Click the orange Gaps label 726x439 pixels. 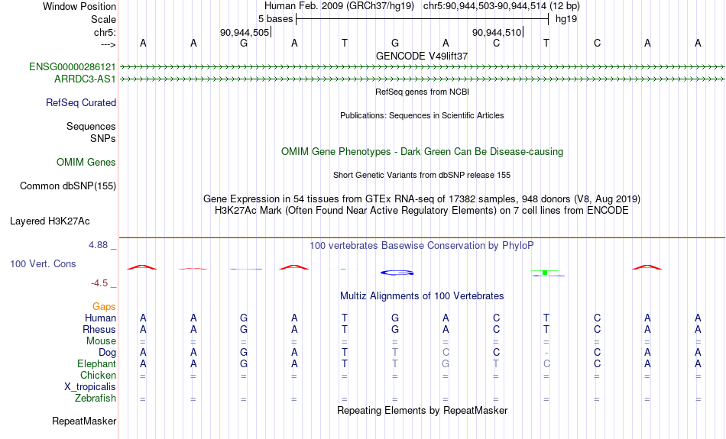[104, 307]
